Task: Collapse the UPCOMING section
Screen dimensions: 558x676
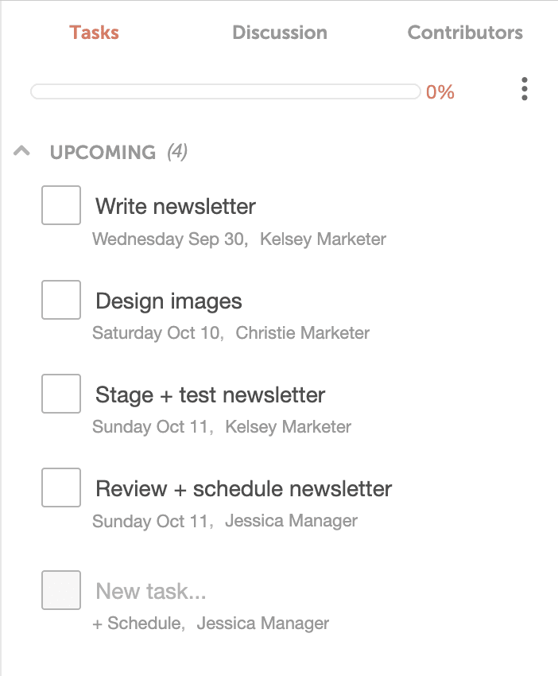Action: pyautogui.click(x=20, y=151)
